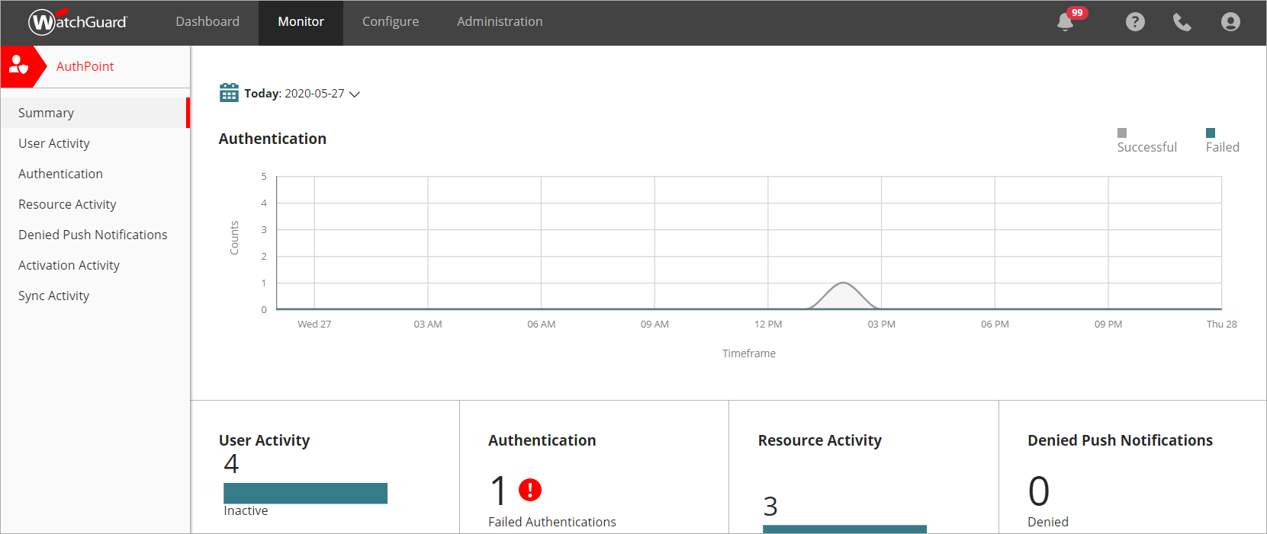Open Activation Activity in the sidebar
Viewport: 1267px width, 534px height.
click(69, 265)
